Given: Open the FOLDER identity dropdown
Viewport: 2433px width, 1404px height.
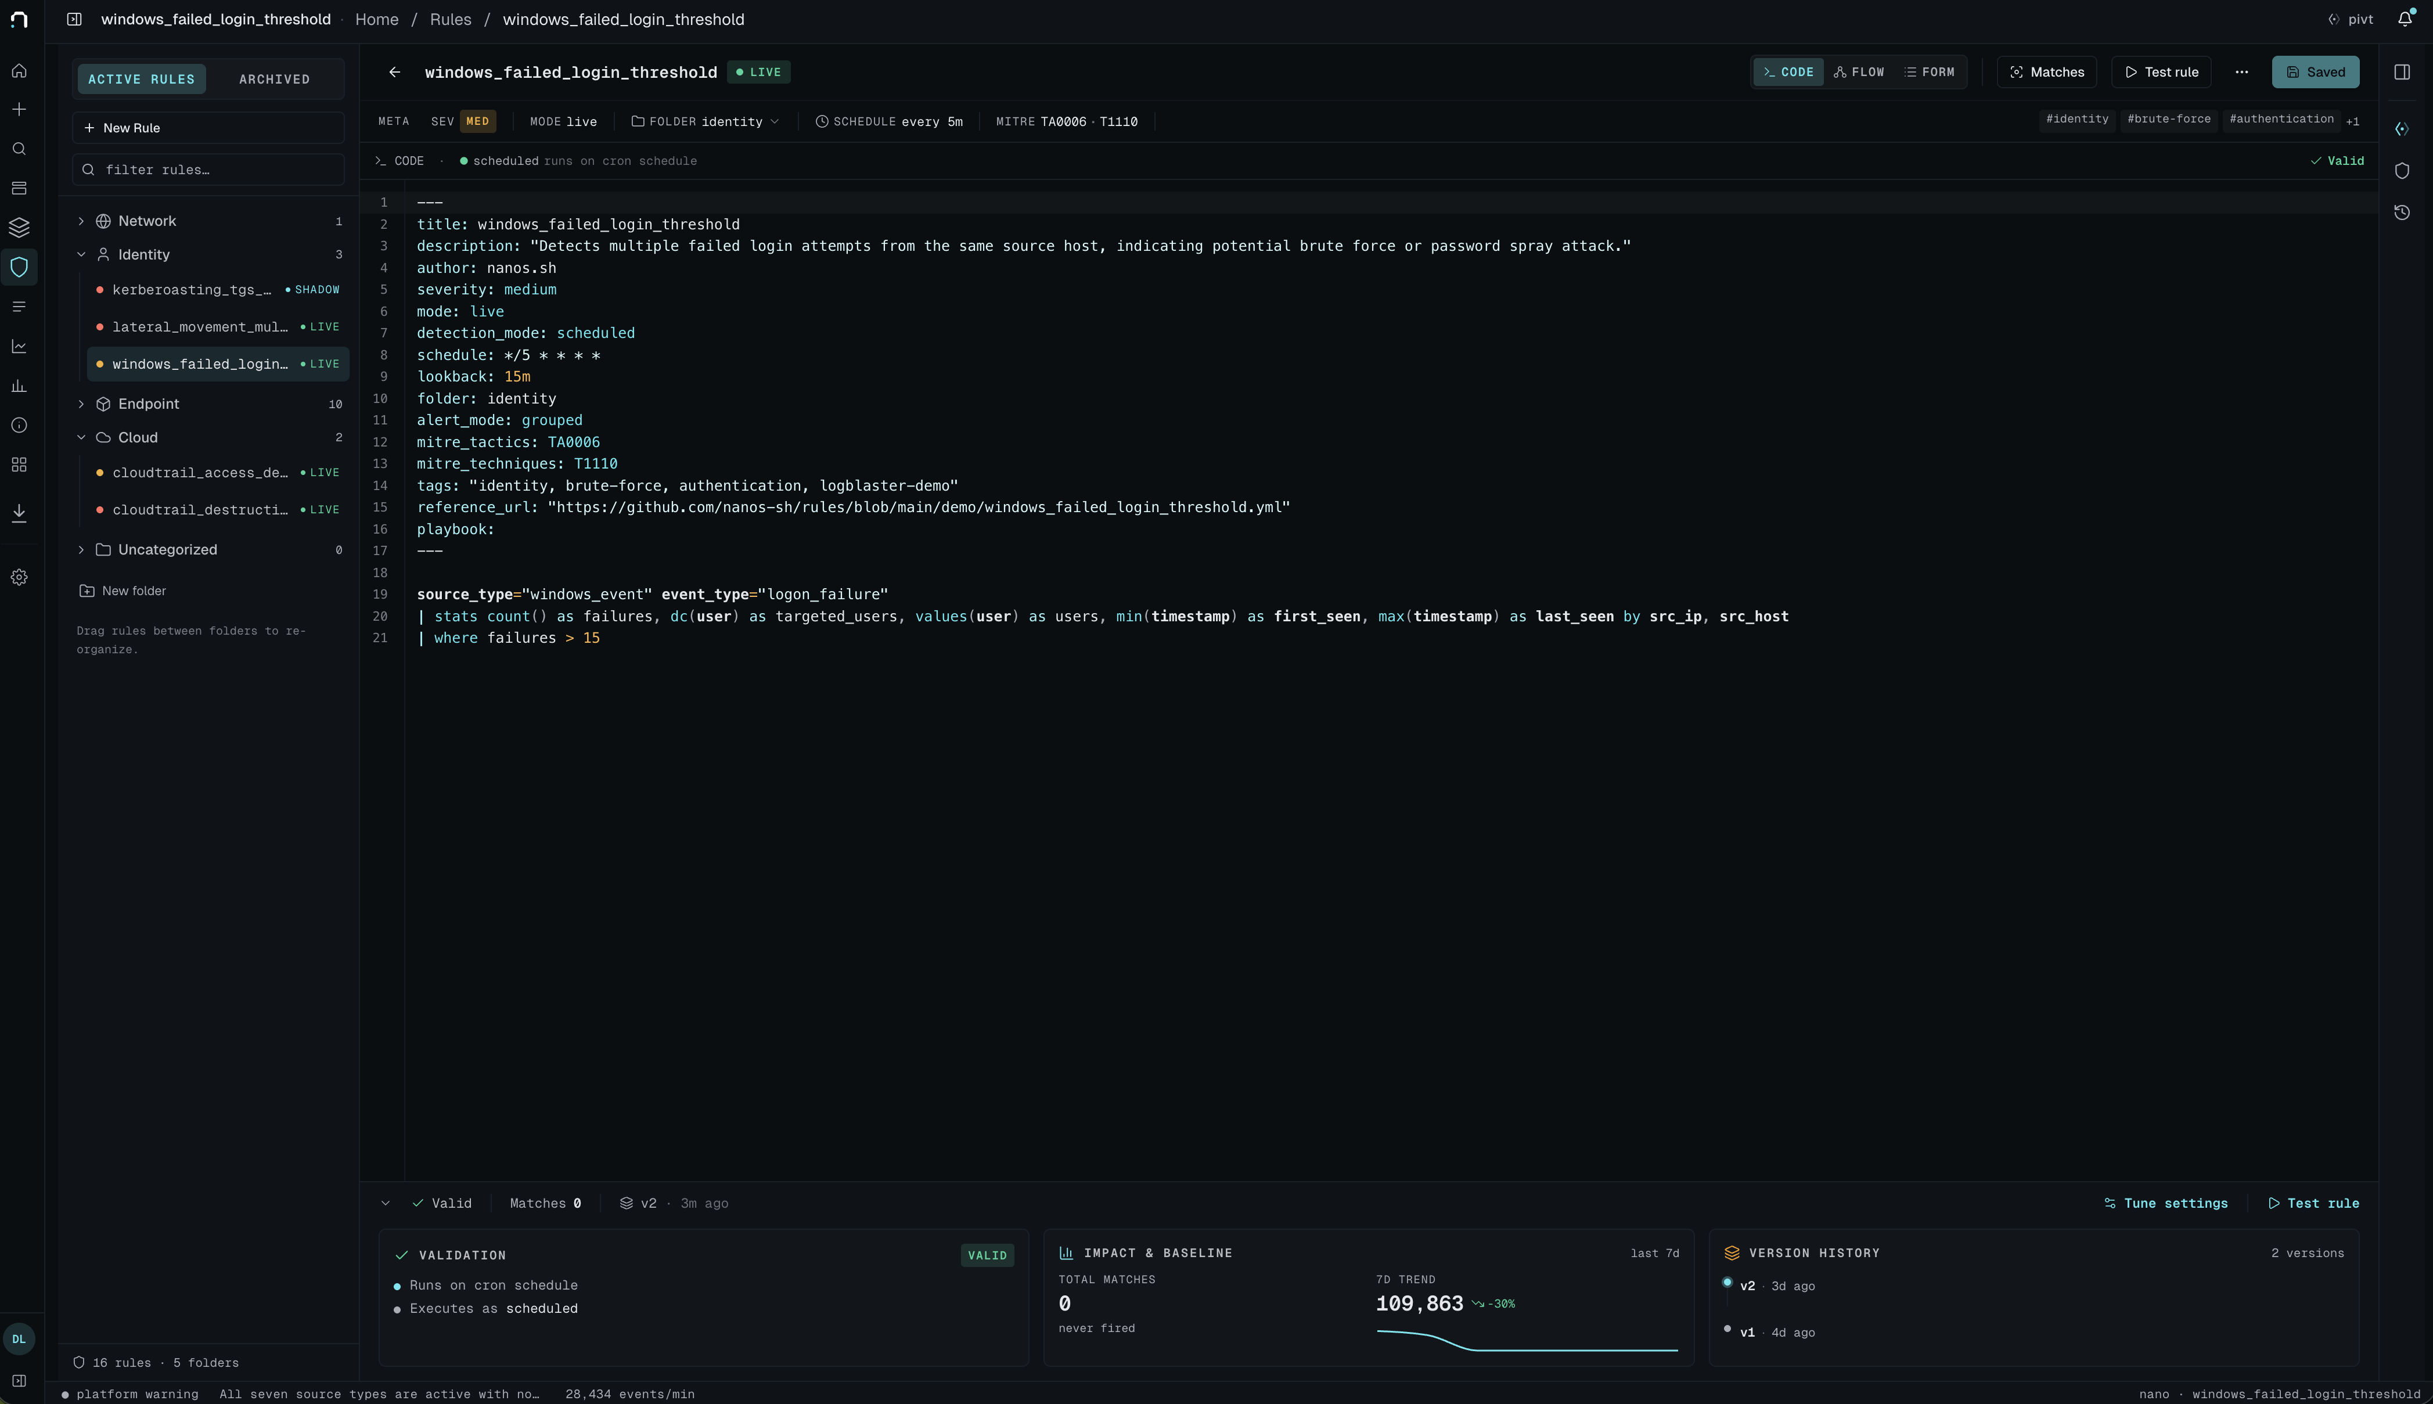Looking at the screenshot, I should click(x=705, y=121).
